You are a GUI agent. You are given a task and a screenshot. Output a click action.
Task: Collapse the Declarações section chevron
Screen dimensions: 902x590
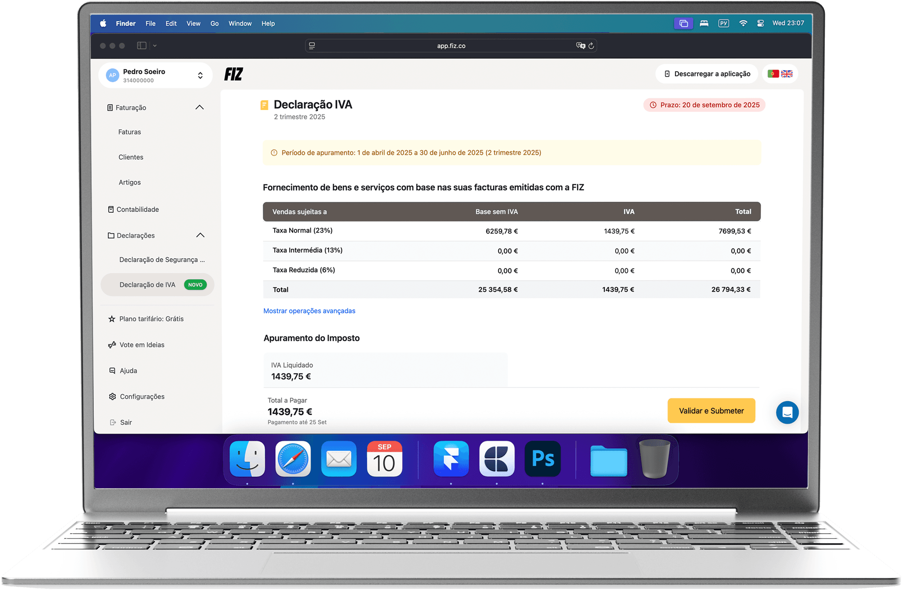[200, 235]
